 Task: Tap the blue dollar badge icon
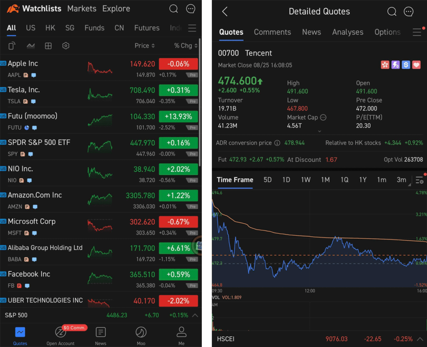pyautogui.click(x=406, y=65)
